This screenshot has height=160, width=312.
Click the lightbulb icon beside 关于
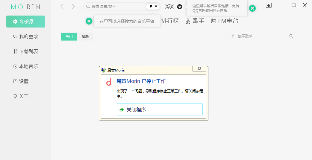click(15, 96)
